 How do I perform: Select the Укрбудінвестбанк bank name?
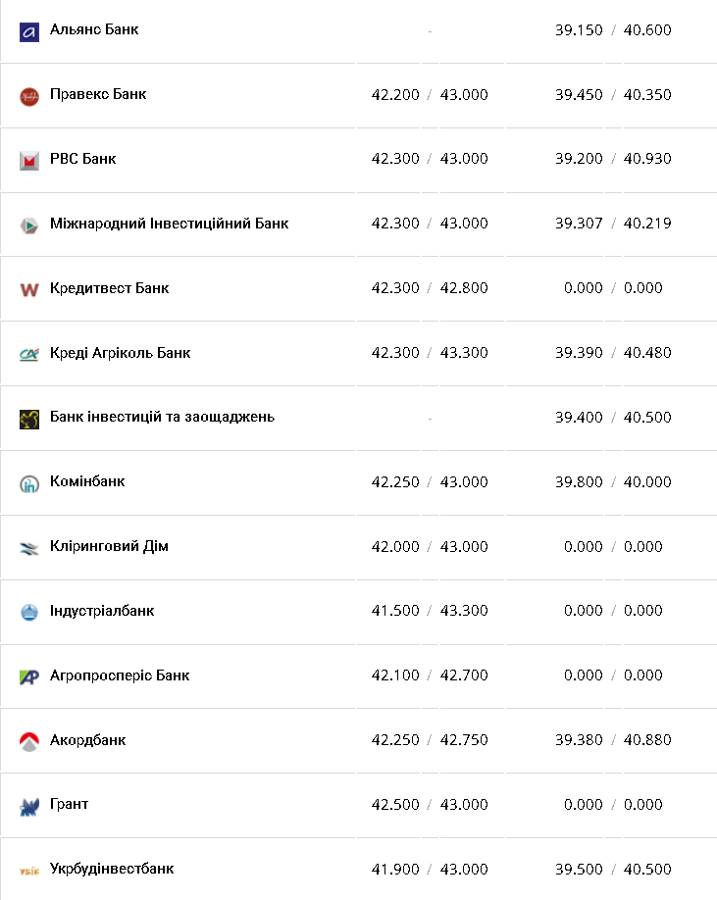click(x=112, y=869)
